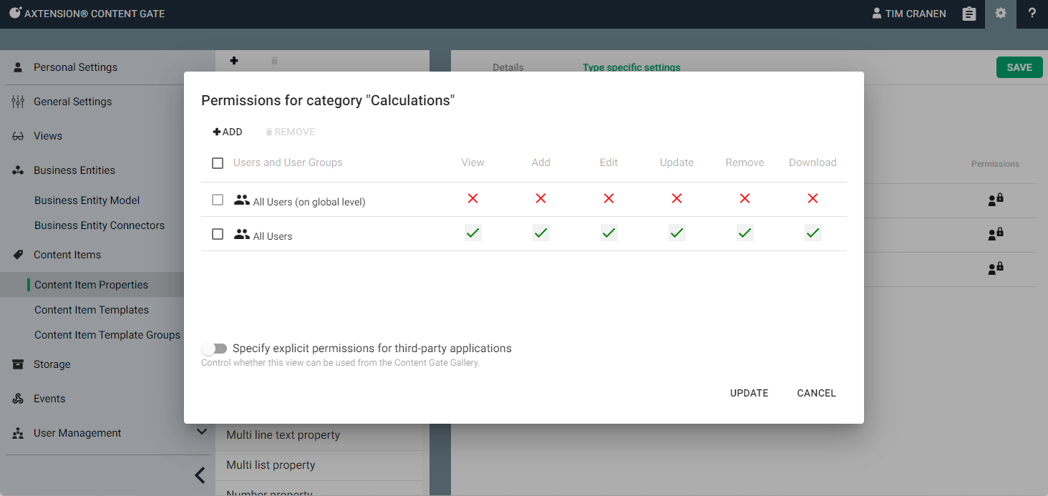Open the Business Entities section

(74, 170)
